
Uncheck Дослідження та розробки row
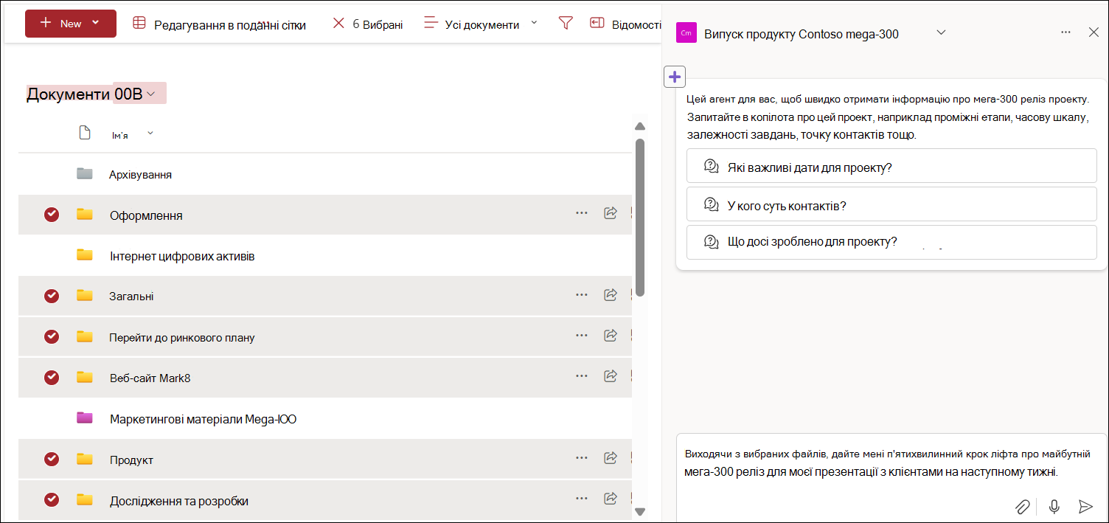pos(52,499)
